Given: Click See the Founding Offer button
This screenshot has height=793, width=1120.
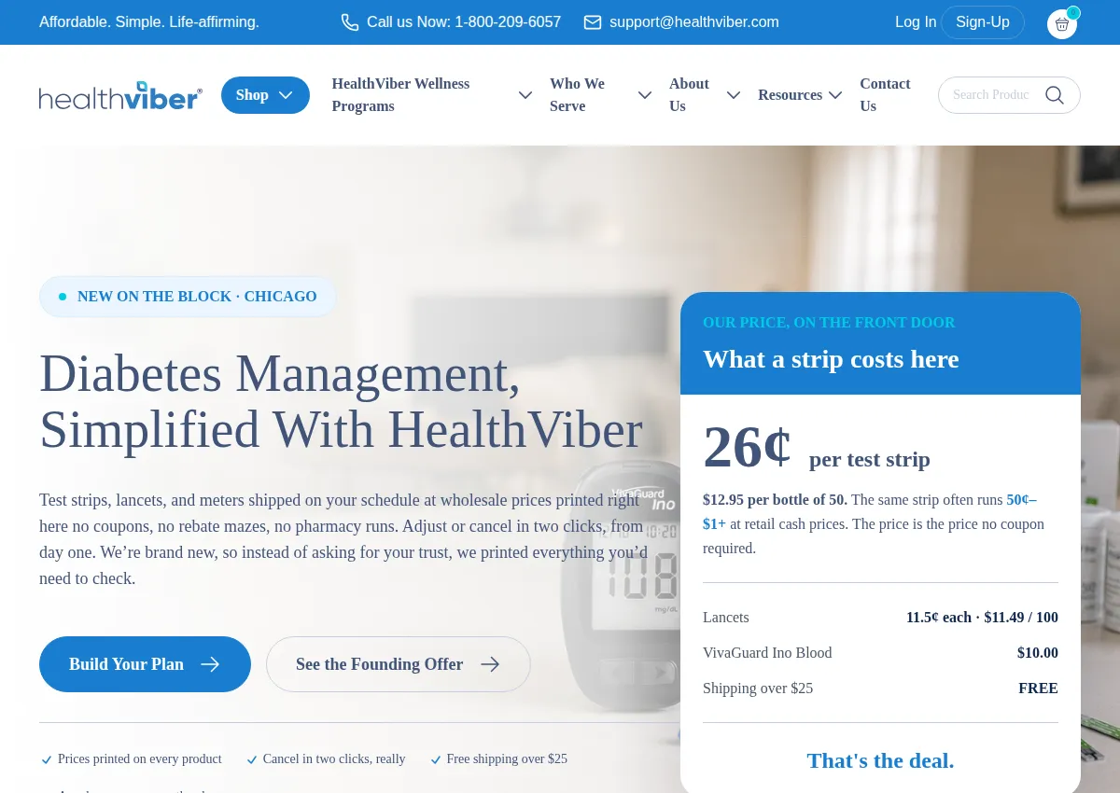Looking at the screenshot, I should pos(399,664).
